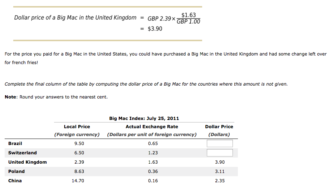
Task: Click the bold Note label
Action: [x=10, y=97]
